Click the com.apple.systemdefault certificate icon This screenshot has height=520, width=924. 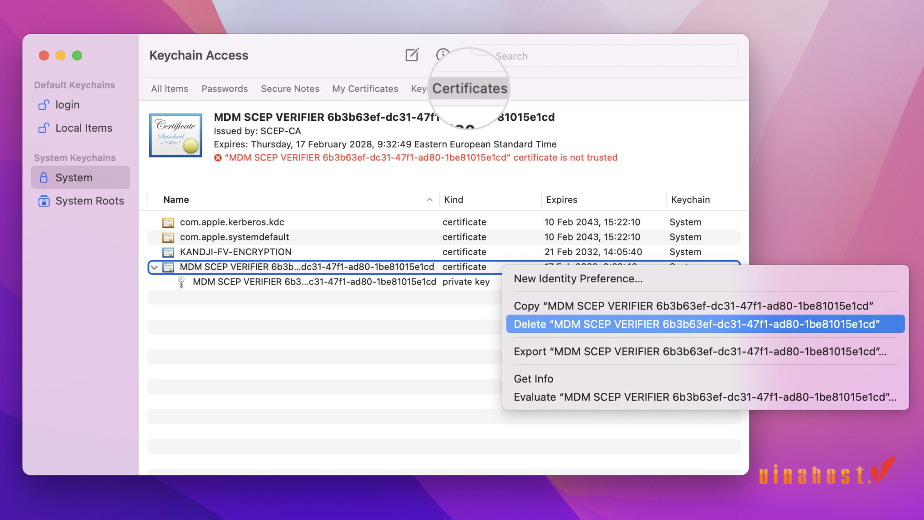168,237
